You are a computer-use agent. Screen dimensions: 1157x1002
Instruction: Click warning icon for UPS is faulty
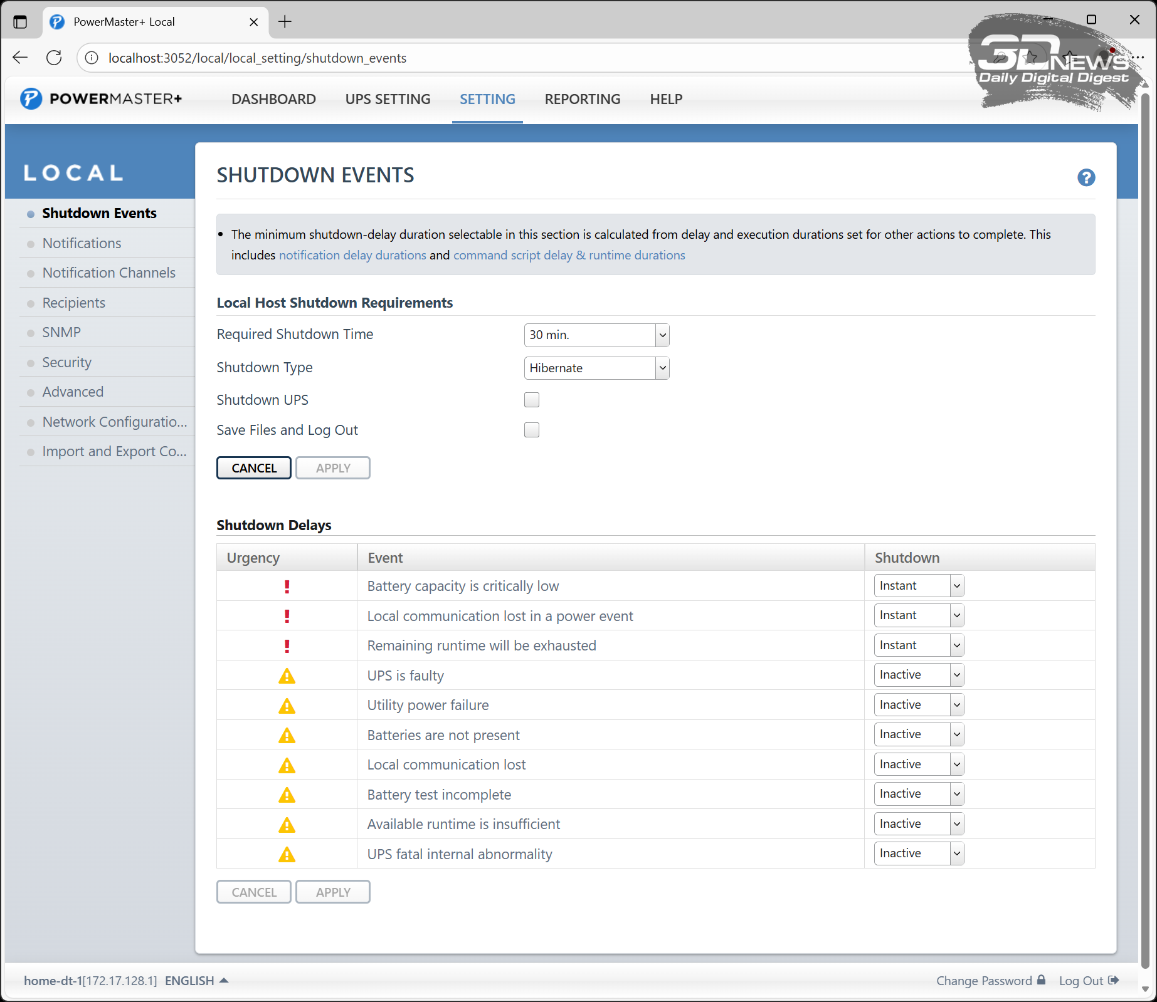(x=287, y=676)
